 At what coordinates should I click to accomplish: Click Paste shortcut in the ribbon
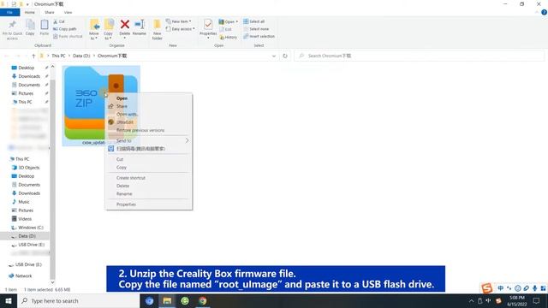tap(68, 36)
